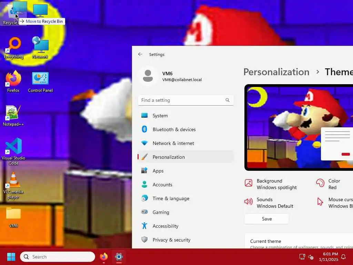This screenshot has width=353, height=265.
Task: Select the VM6 folder on desktop
Action: (13, 217)
